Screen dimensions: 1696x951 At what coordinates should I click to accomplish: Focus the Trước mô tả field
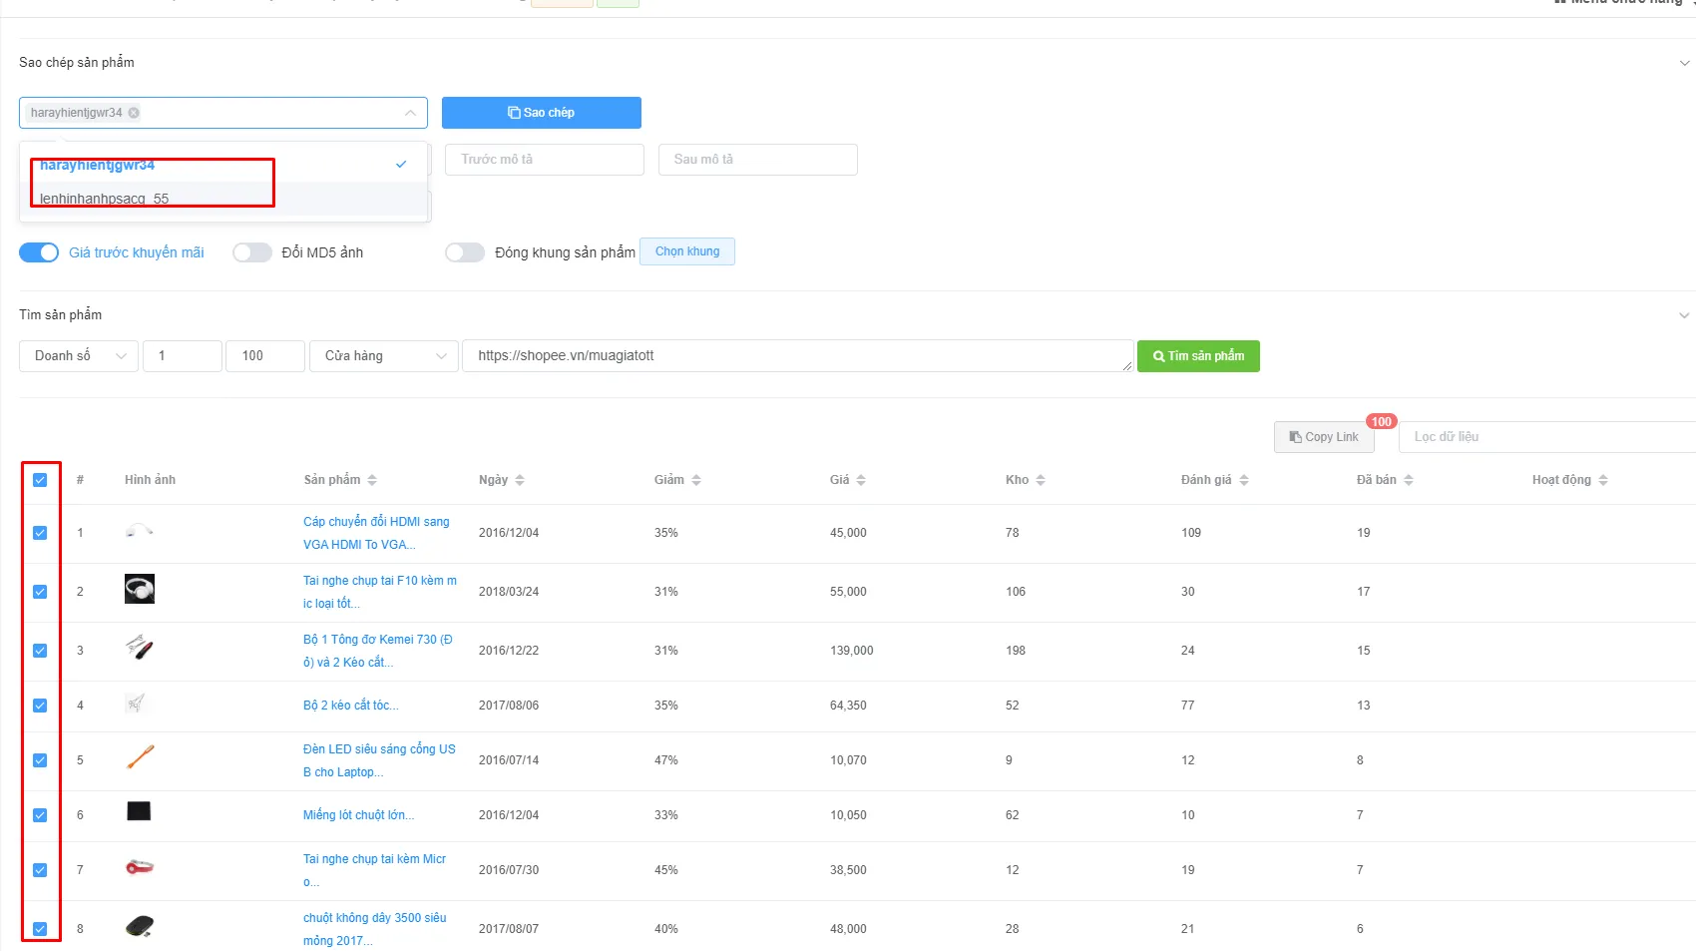coord(545,160)
